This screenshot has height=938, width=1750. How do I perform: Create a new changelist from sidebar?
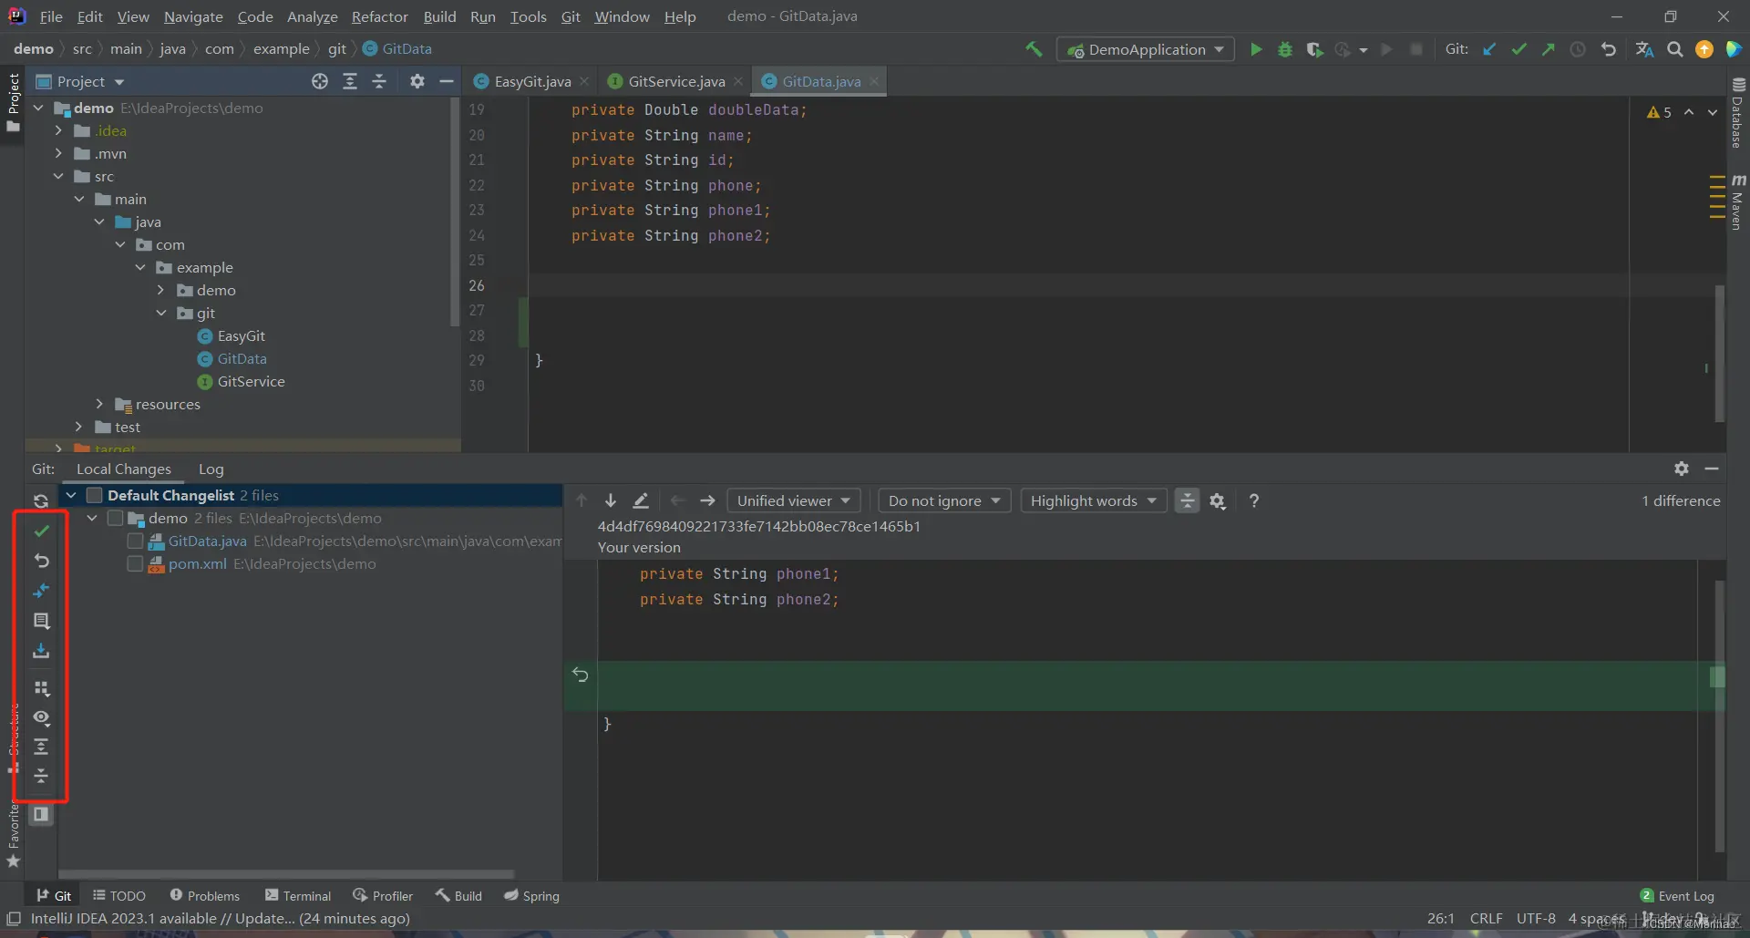(41, 621)
